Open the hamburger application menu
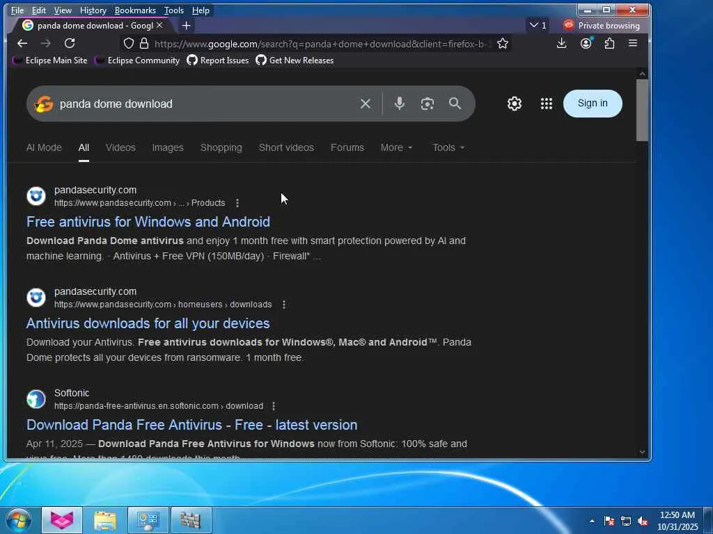This screenshot has width=713, height=534. 632,43
